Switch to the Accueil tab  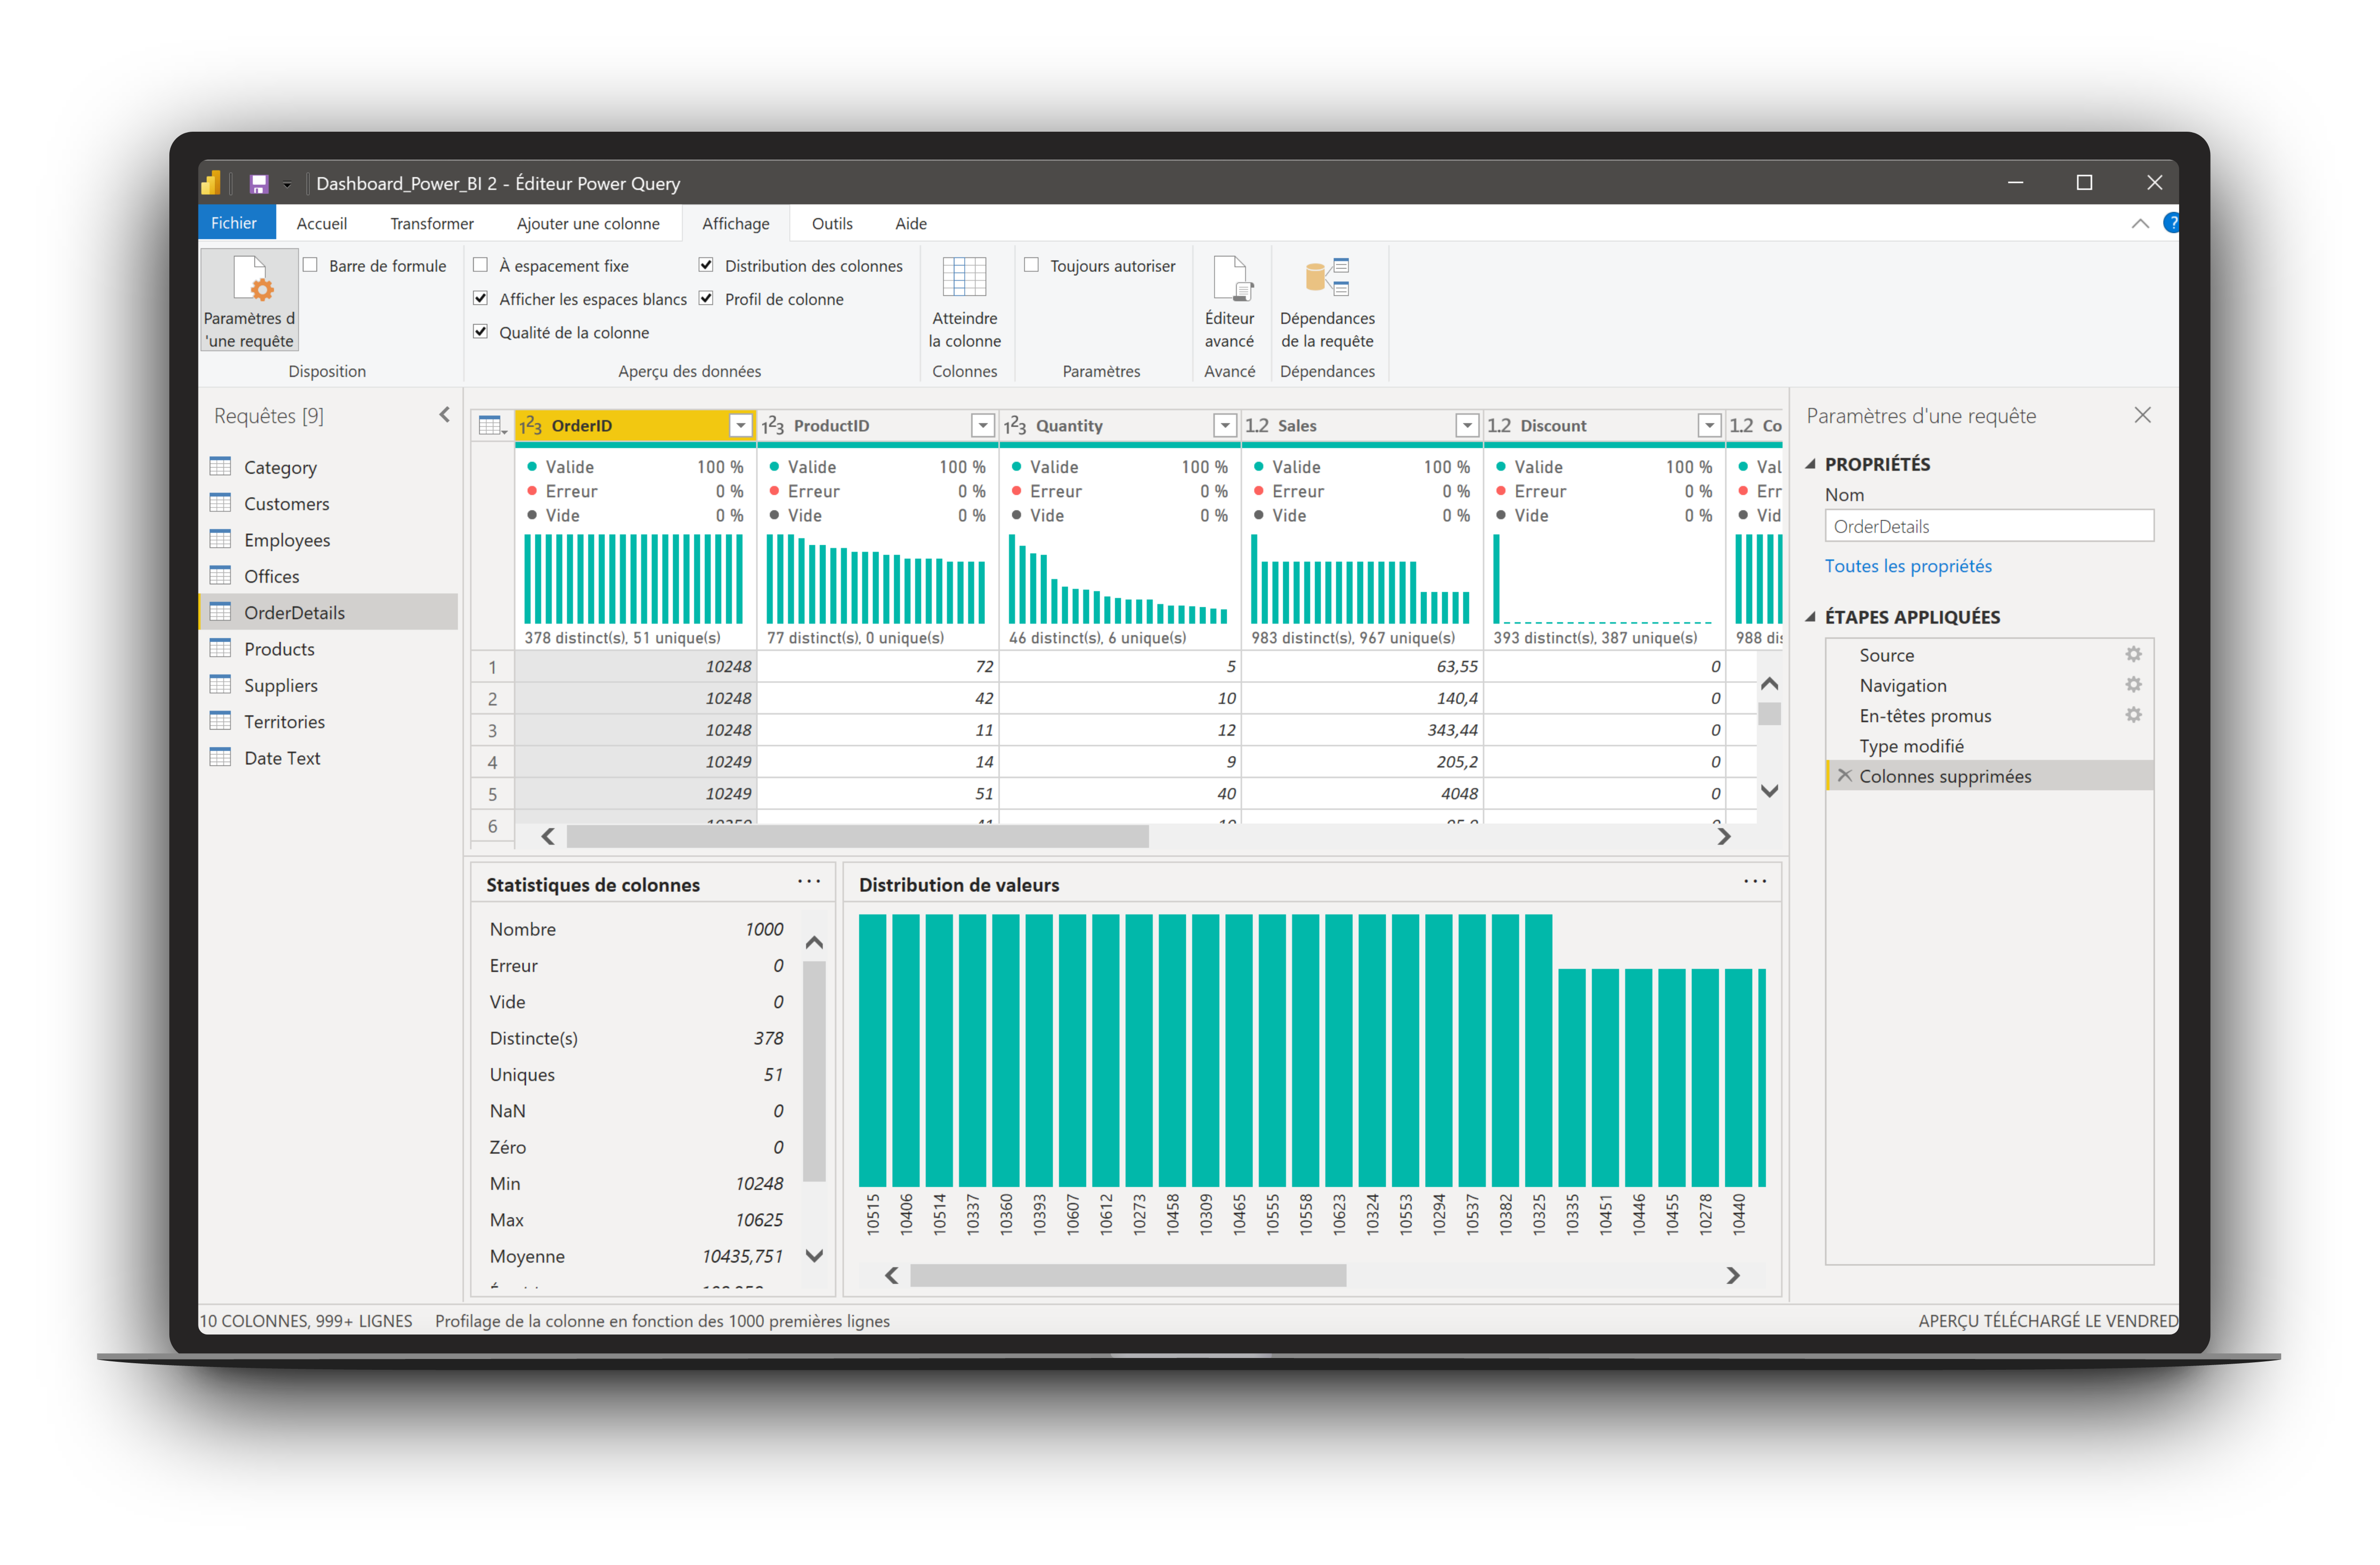point(322,223)
